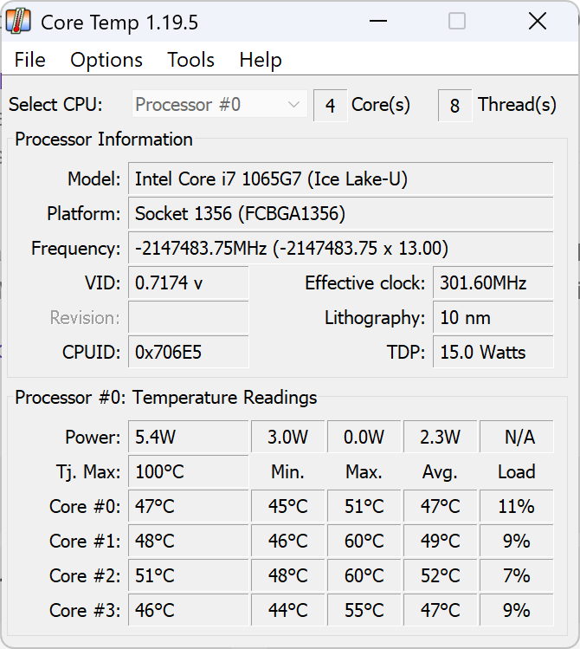Screen dimensions: 580x649
Task: Click Core #0 minimum temperature 45°C
Action: 287,506
